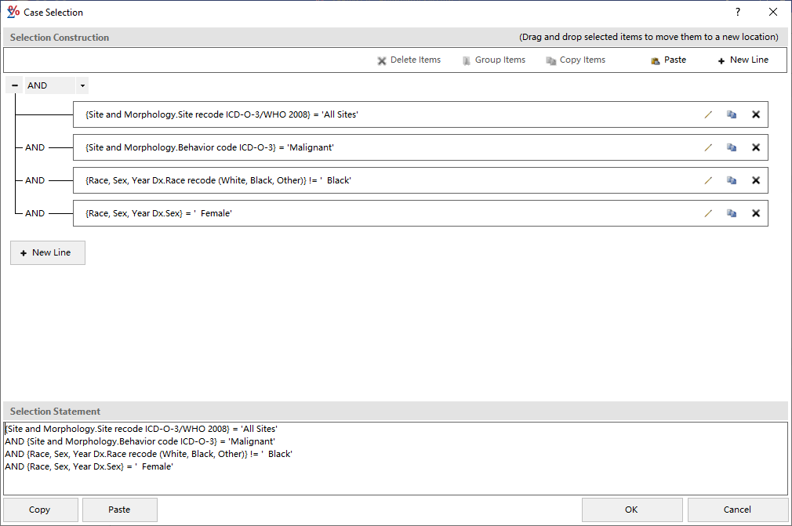792x526 pixels.
Task: Click the Delete Items toolbar icon
Action: [382, 60]
